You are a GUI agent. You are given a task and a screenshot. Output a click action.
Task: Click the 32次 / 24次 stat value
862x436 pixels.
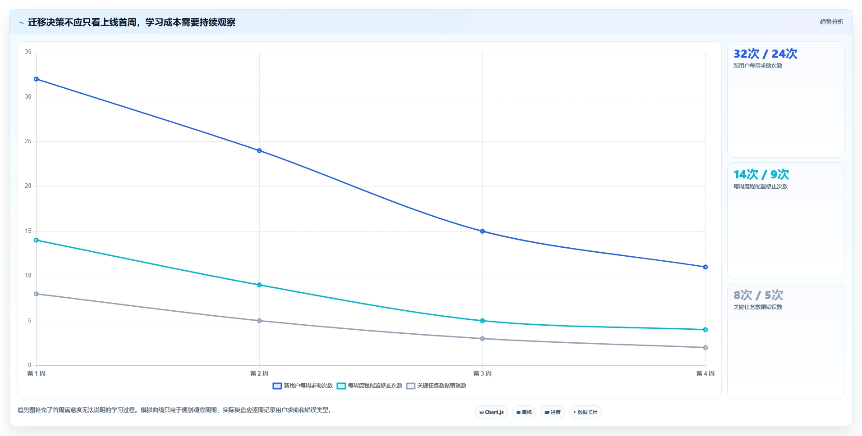click(x=765, y=54)
